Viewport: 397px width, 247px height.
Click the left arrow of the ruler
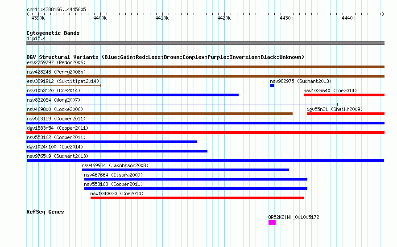click(x=28, y=14)
